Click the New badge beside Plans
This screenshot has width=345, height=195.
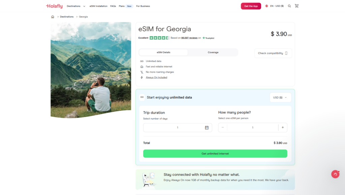129,6
